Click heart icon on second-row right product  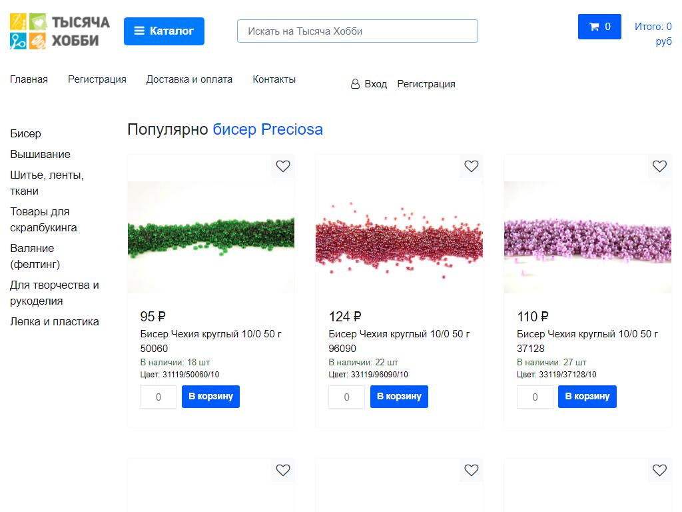[x=659, y=470]
